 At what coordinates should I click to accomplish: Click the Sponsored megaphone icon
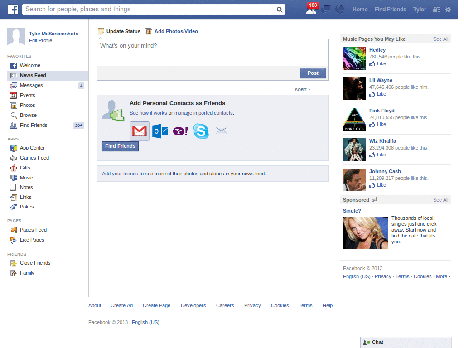374,200
